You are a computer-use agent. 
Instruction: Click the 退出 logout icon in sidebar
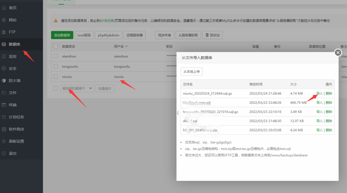(4, 154)
